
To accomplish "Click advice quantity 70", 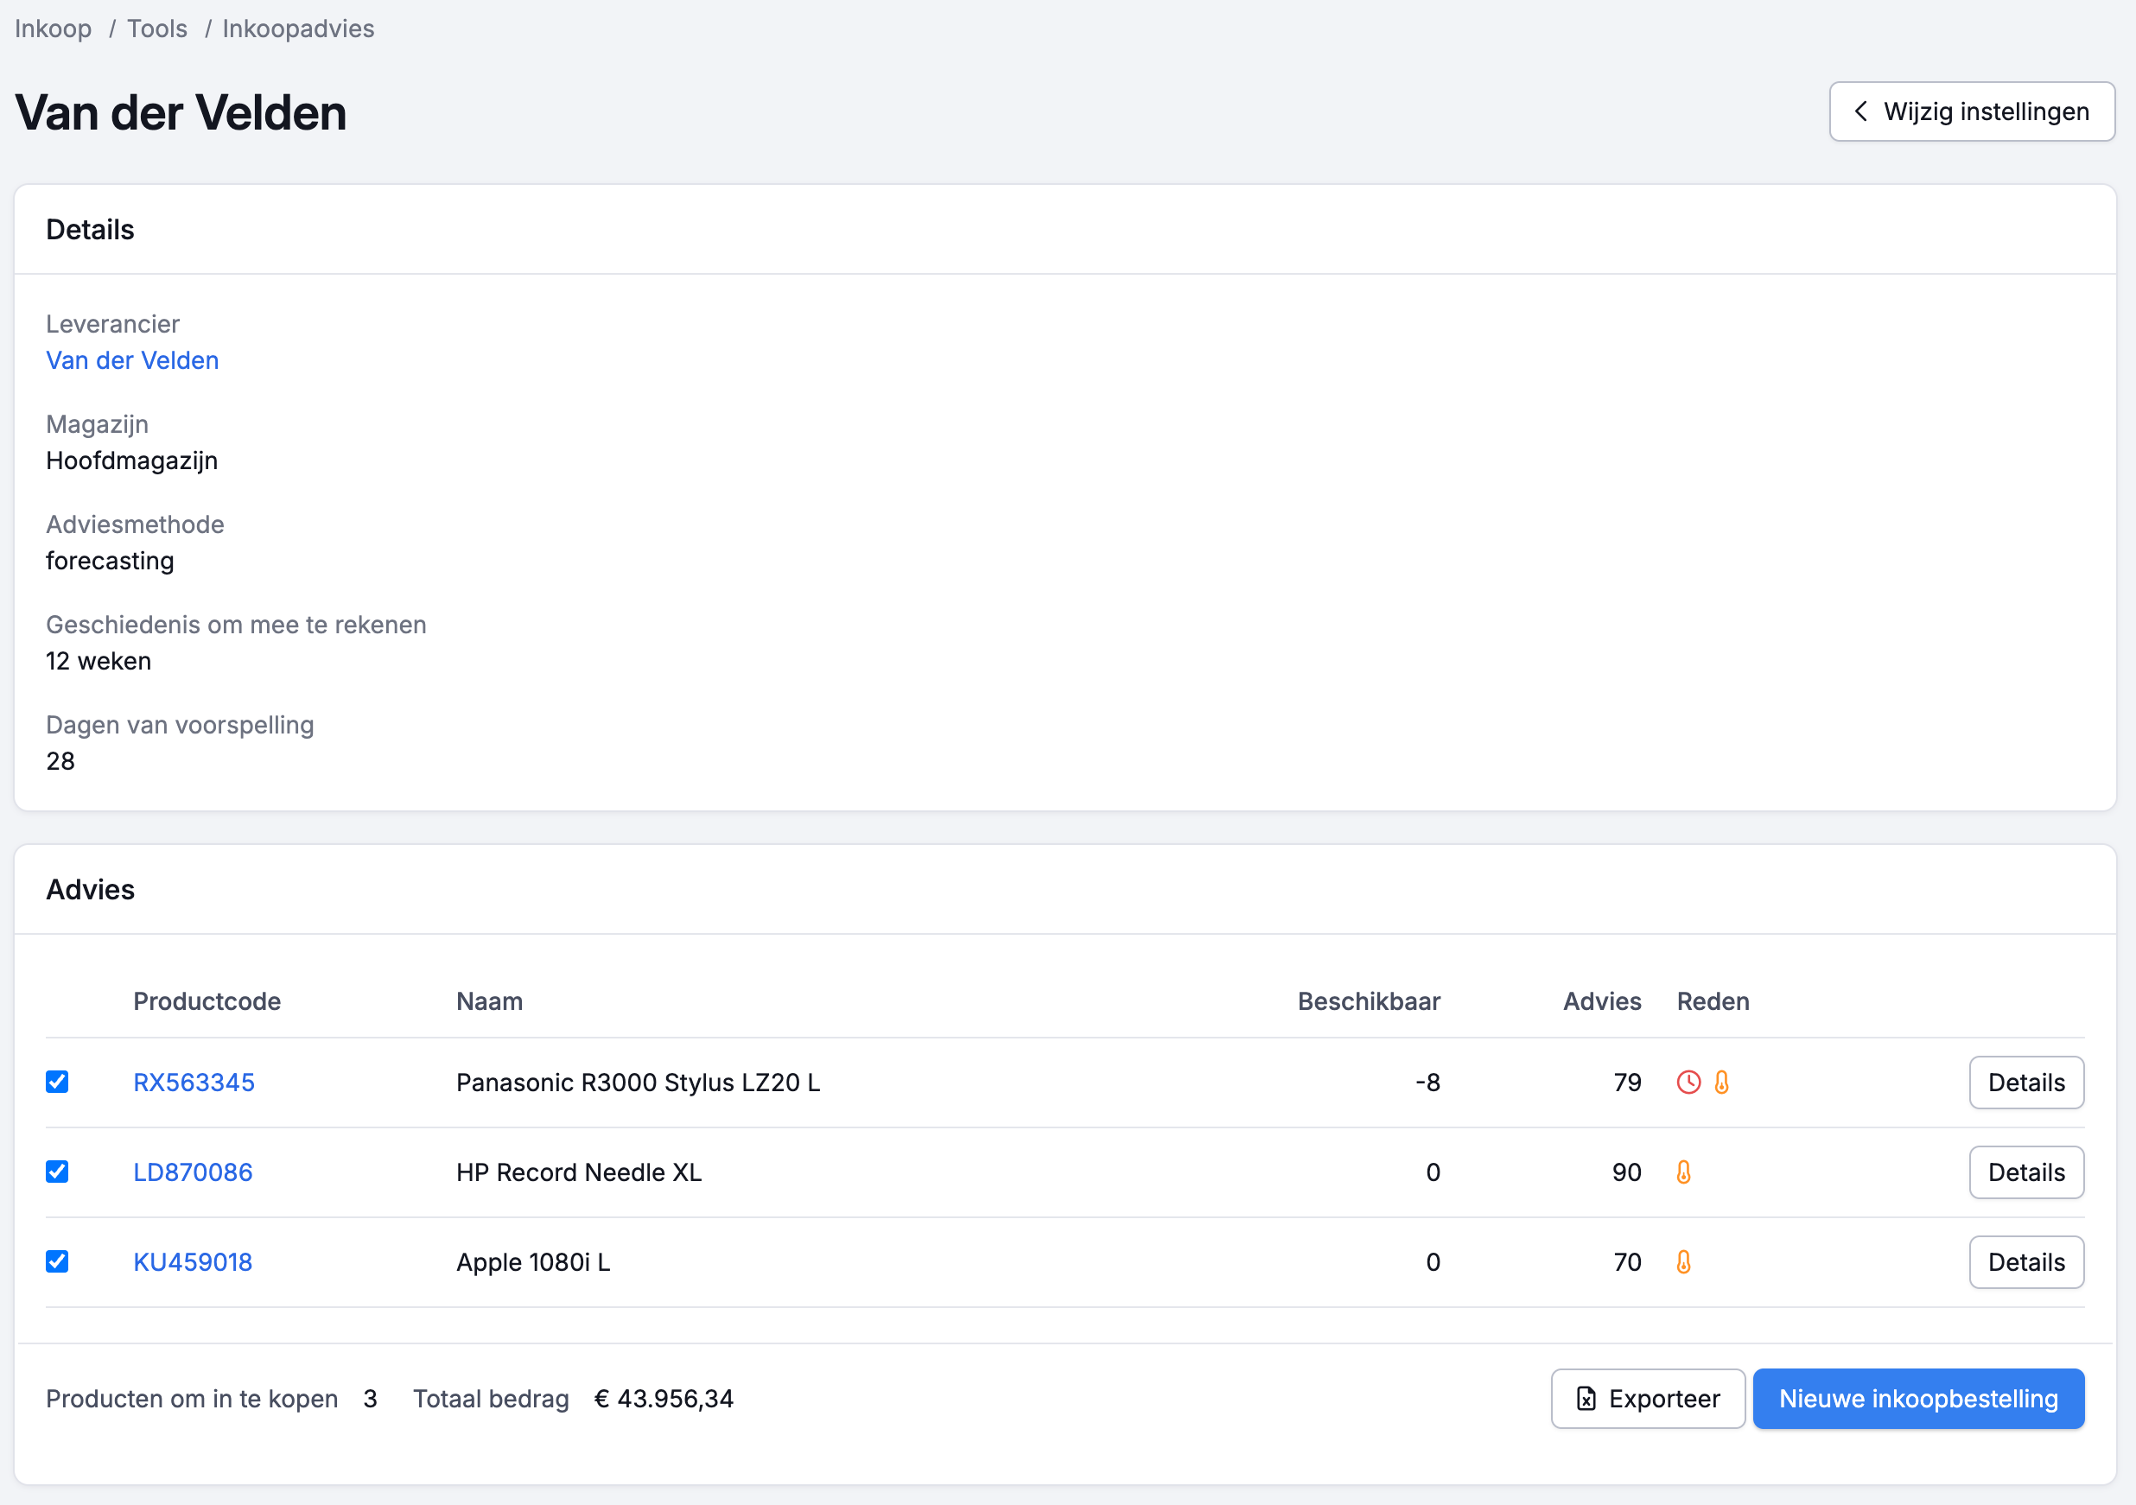I will pos(1627,1263).
